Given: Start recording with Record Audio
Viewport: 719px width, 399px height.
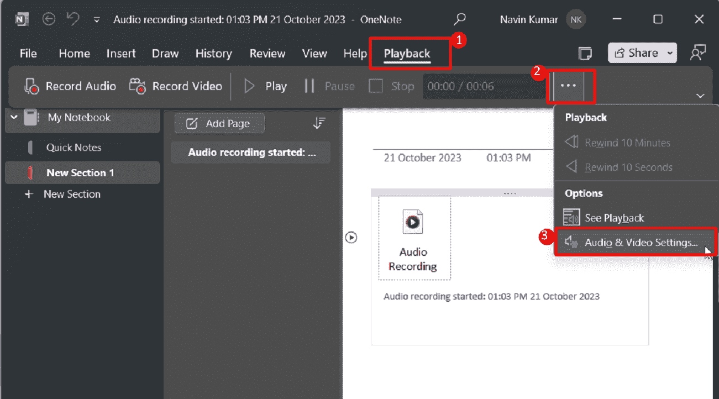Looking at the screenshot, I should click(70, 86).
